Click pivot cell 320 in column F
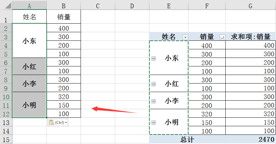276x144 pixels. 207,113
